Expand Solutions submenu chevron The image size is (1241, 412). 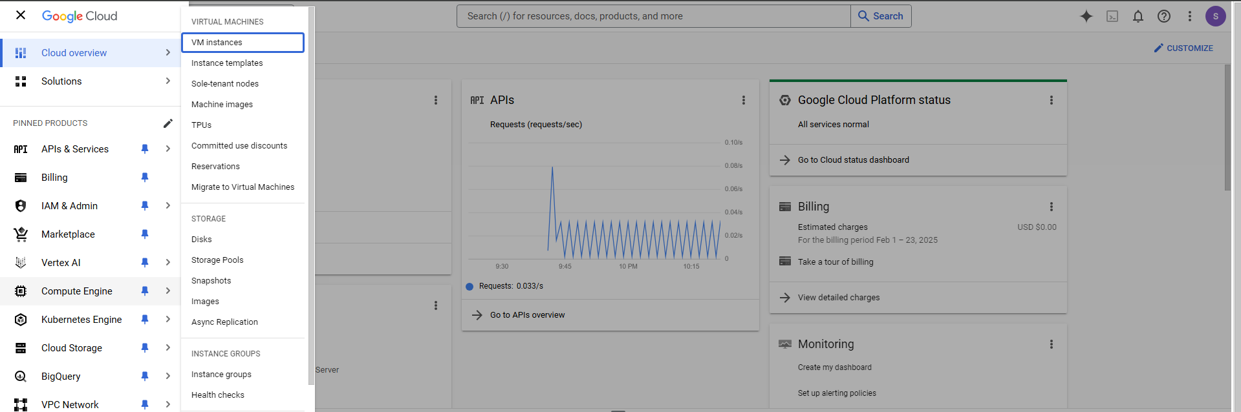[168, 81]
